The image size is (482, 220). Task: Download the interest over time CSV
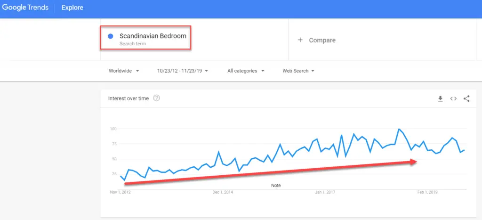pyautogui.click(x=440, y=98)
